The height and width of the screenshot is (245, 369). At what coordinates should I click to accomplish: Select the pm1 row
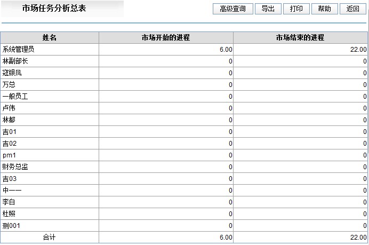pos(9,155)
